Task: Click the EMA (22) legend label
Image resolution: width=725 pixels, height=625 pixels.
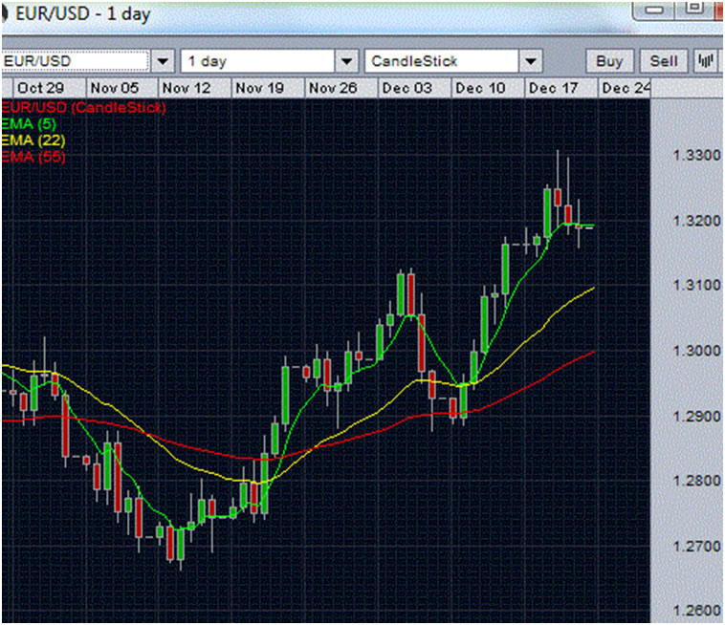Action: (33, 140)
